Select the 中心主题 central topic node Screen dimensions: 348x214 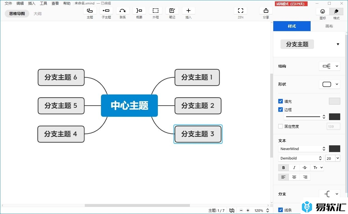click(129, 106)
